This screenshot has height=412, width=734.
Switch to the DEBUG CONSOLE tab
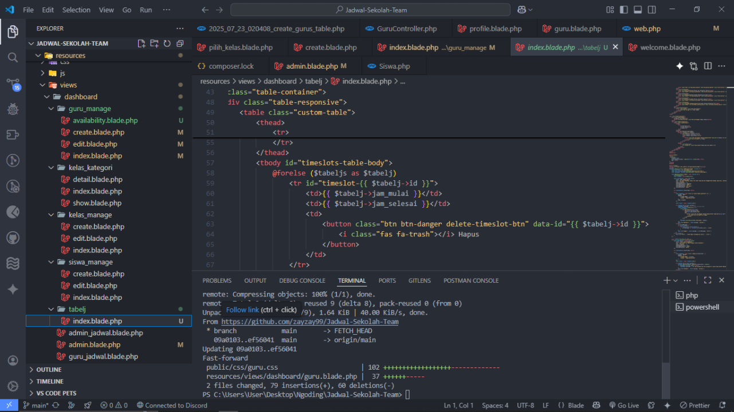click(302, 280)
